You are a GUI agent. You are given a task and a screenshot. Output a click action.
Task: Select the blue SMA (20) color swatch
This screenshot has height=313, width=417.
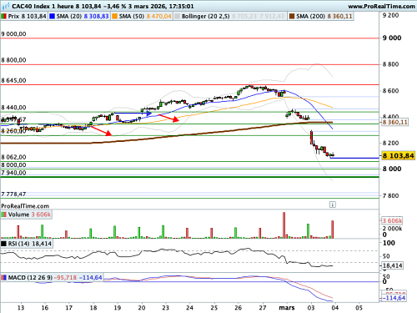click(52, 17)
